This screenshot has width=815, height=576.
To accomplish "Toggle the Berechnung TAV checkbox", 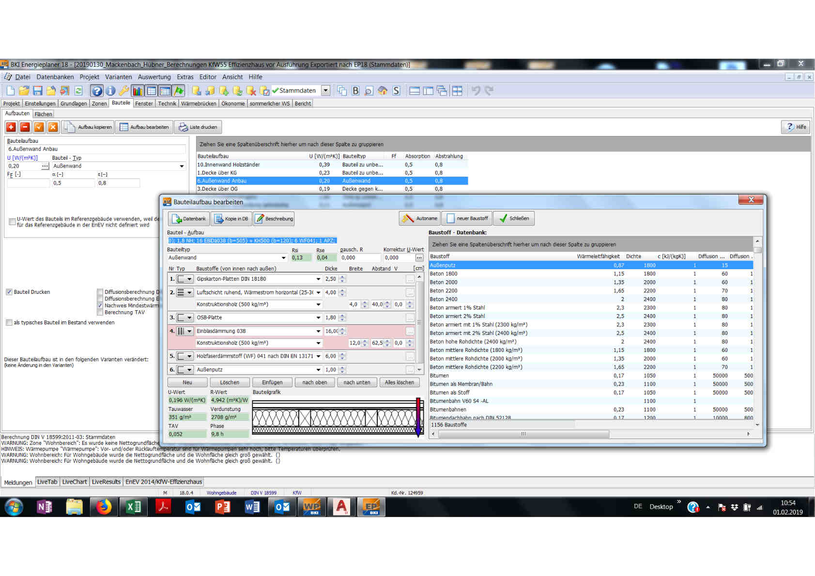I will tap(100, 312).
